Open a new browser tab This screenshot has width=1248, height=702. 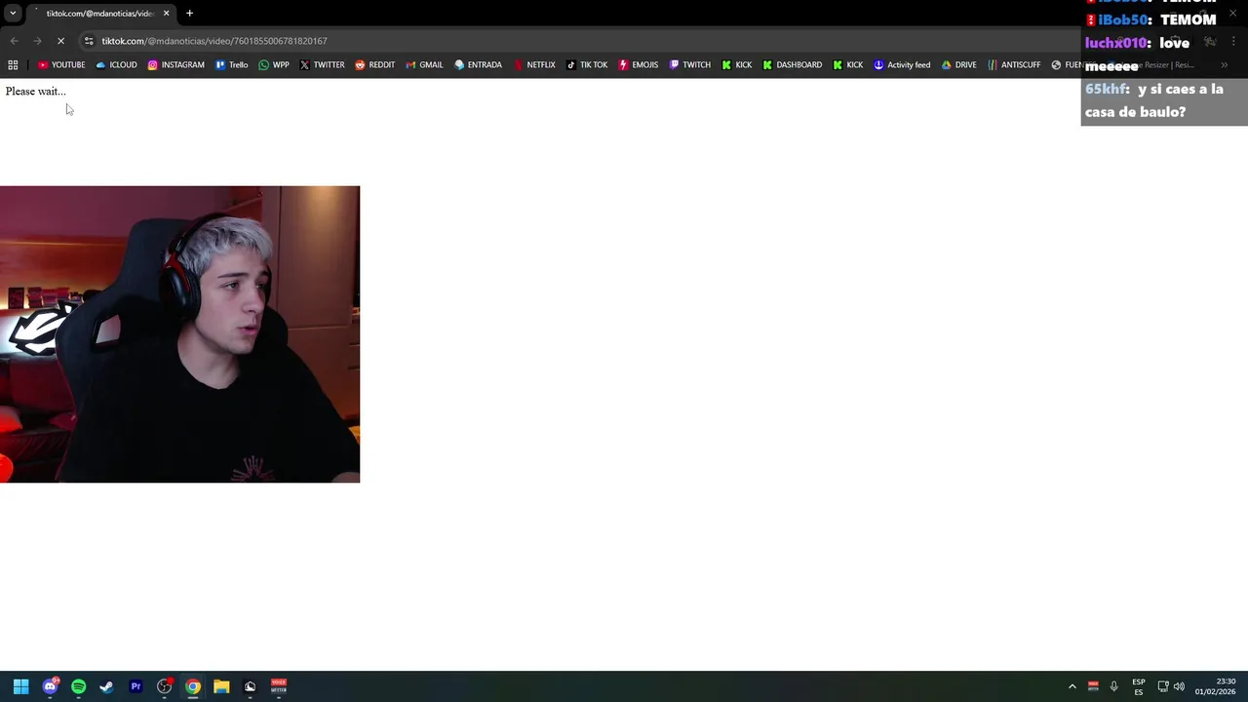tap(189, 14)
